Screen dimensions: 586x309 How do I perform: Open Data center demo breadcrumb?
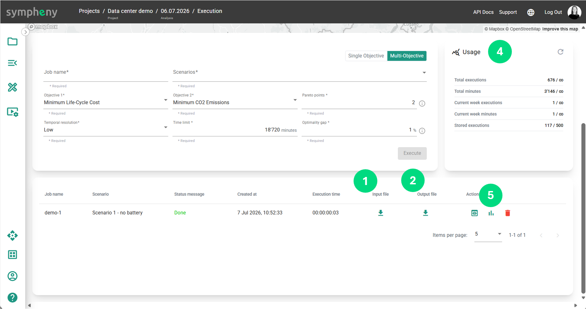click(130, 11)
